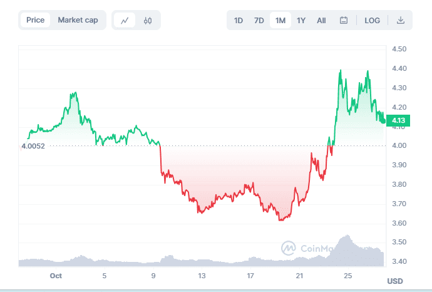Click the 4.50 value on the price axis

click(399, 49)
